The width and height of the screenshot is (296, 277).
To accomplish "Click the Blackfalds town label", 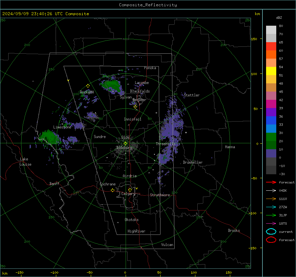I will [x=140, y=91].
